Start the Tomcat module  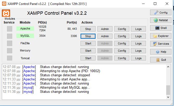click(x=88, y=58)
